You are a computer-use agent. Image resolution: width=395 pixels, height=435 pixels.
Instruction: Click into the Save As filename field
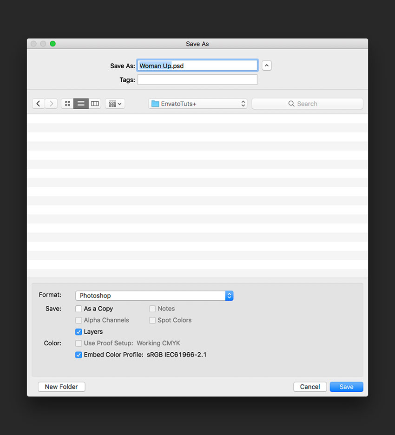coord(197,66)
